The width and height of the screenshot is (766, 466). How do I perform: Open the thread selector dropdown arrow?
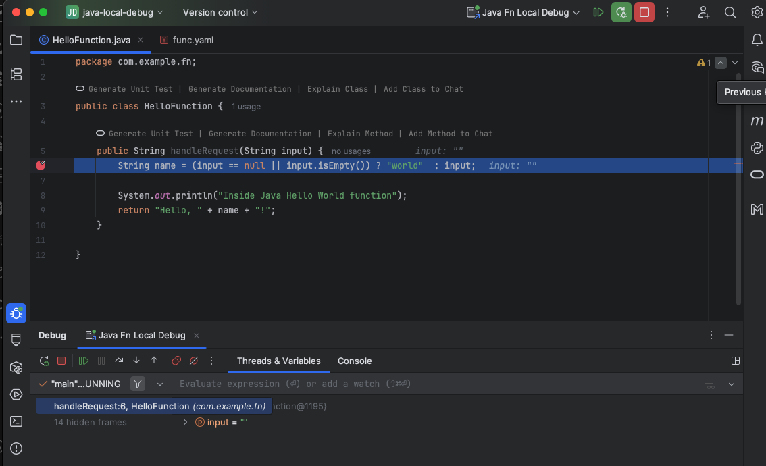(159, 384)
